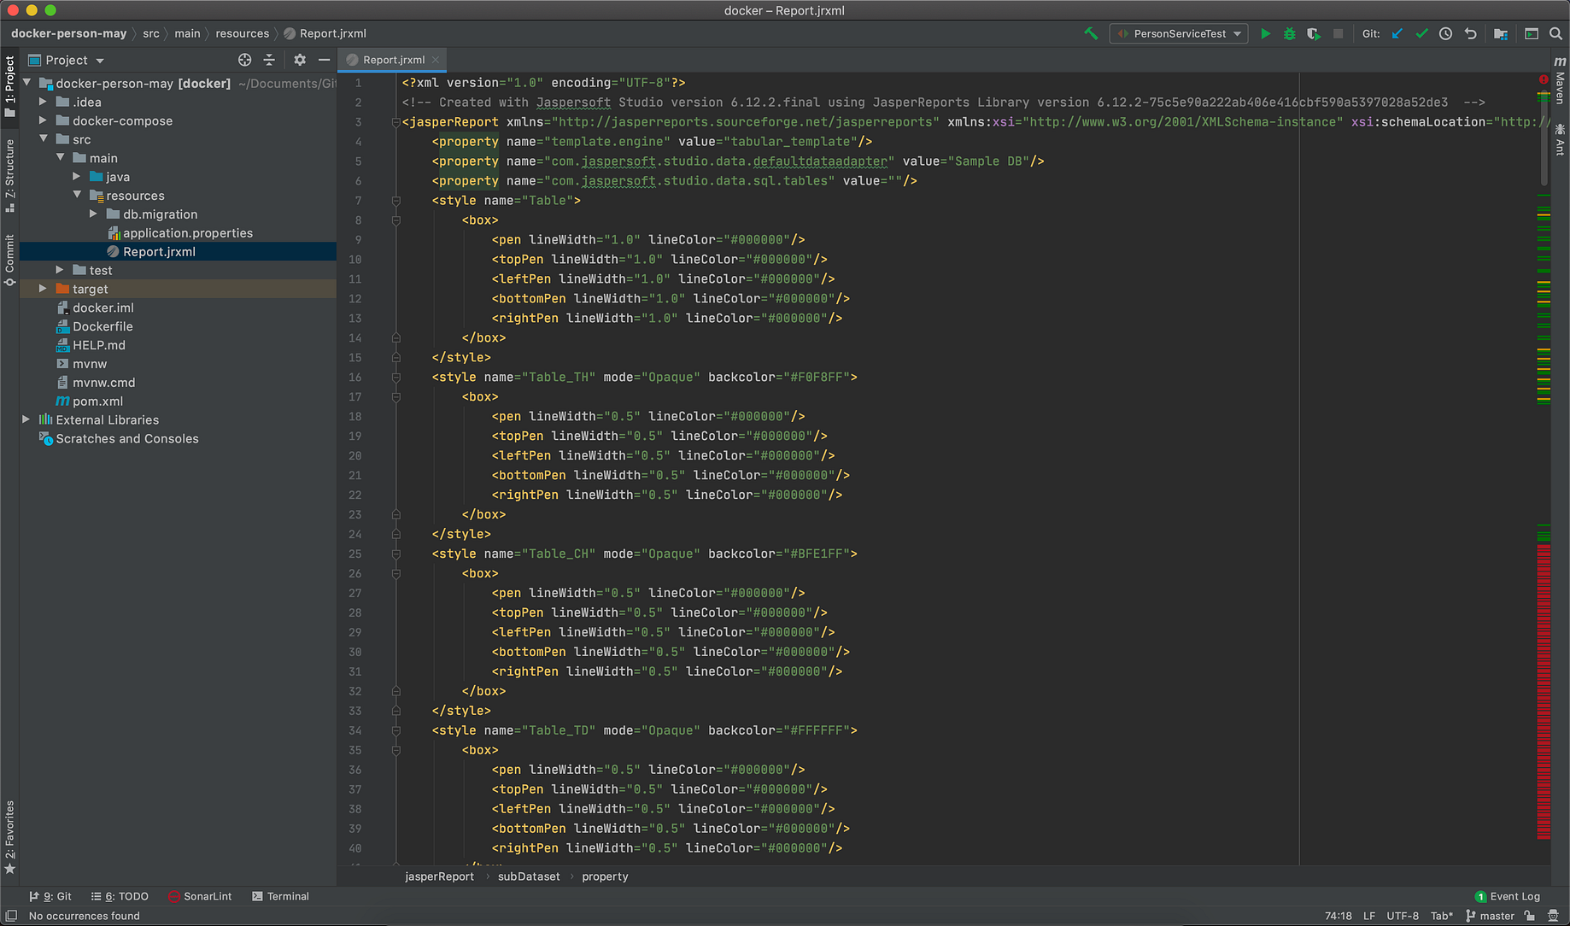This screenshot has height=926, width=1570.
Task: Fold the Table_TD style on line 34
Action: point(396,731)
